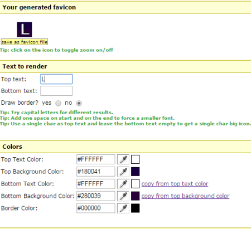This screenshot has height=229, width=251.
Task: Click tip about single char big icon
Action: (126, 124)
